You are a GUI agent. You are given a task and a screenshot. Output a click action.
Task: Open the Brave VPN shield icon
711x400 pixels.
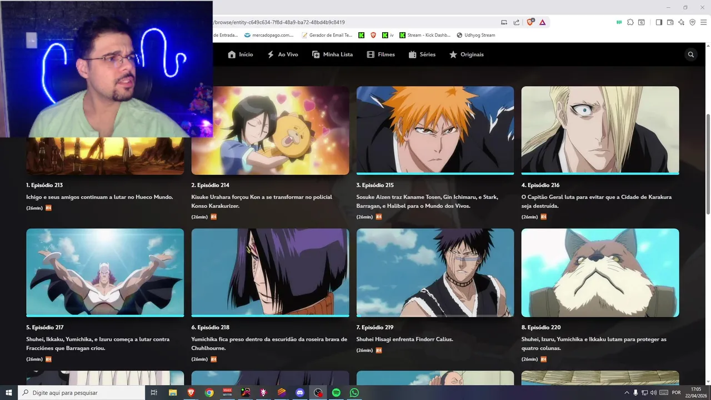tap(692, 22)
